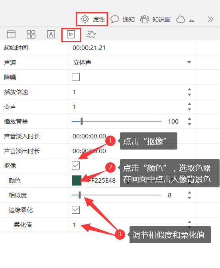Viewport: 220px width, 268px height.
Task: Click the speech bubble notification icon
Action: [x=115, y=19]
